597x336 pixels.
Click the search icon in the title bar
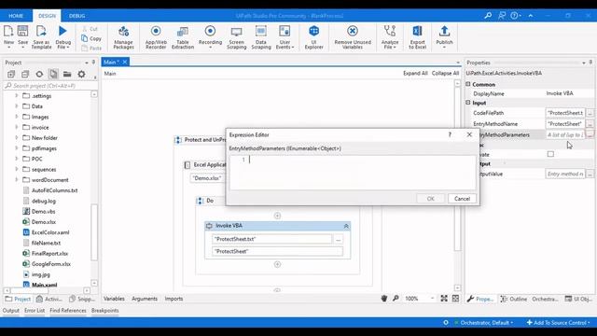[488, 16]
